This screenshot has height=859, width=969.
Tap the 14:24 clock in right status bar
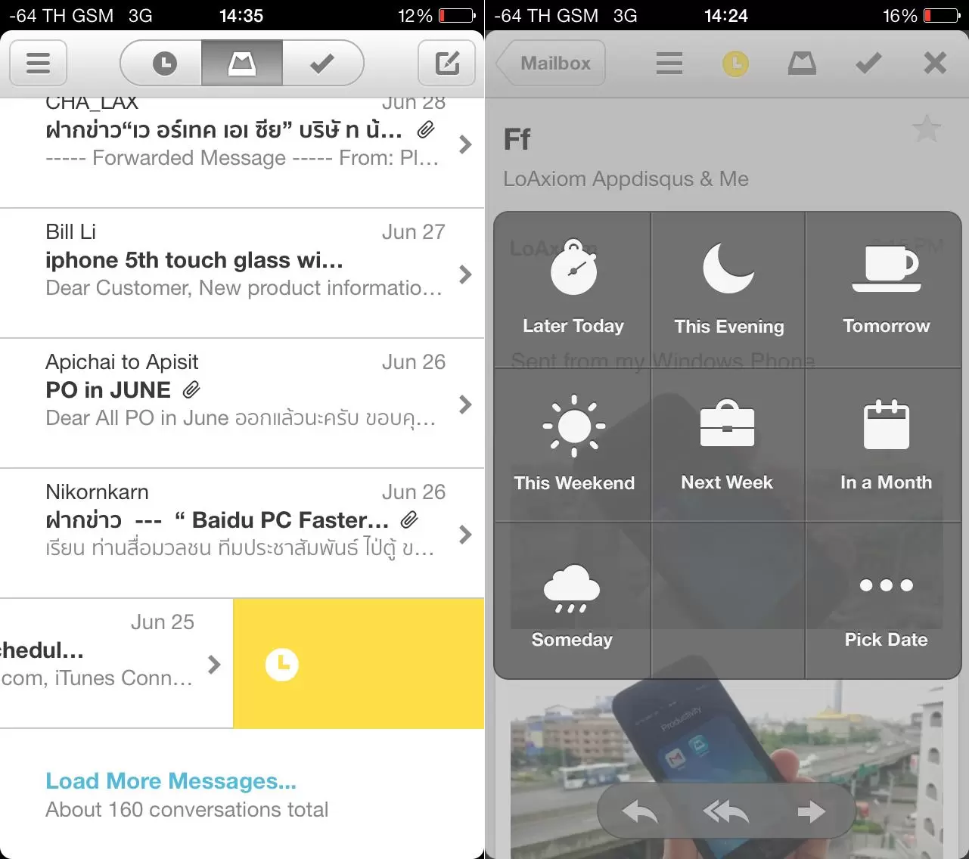tap(726, 15)
